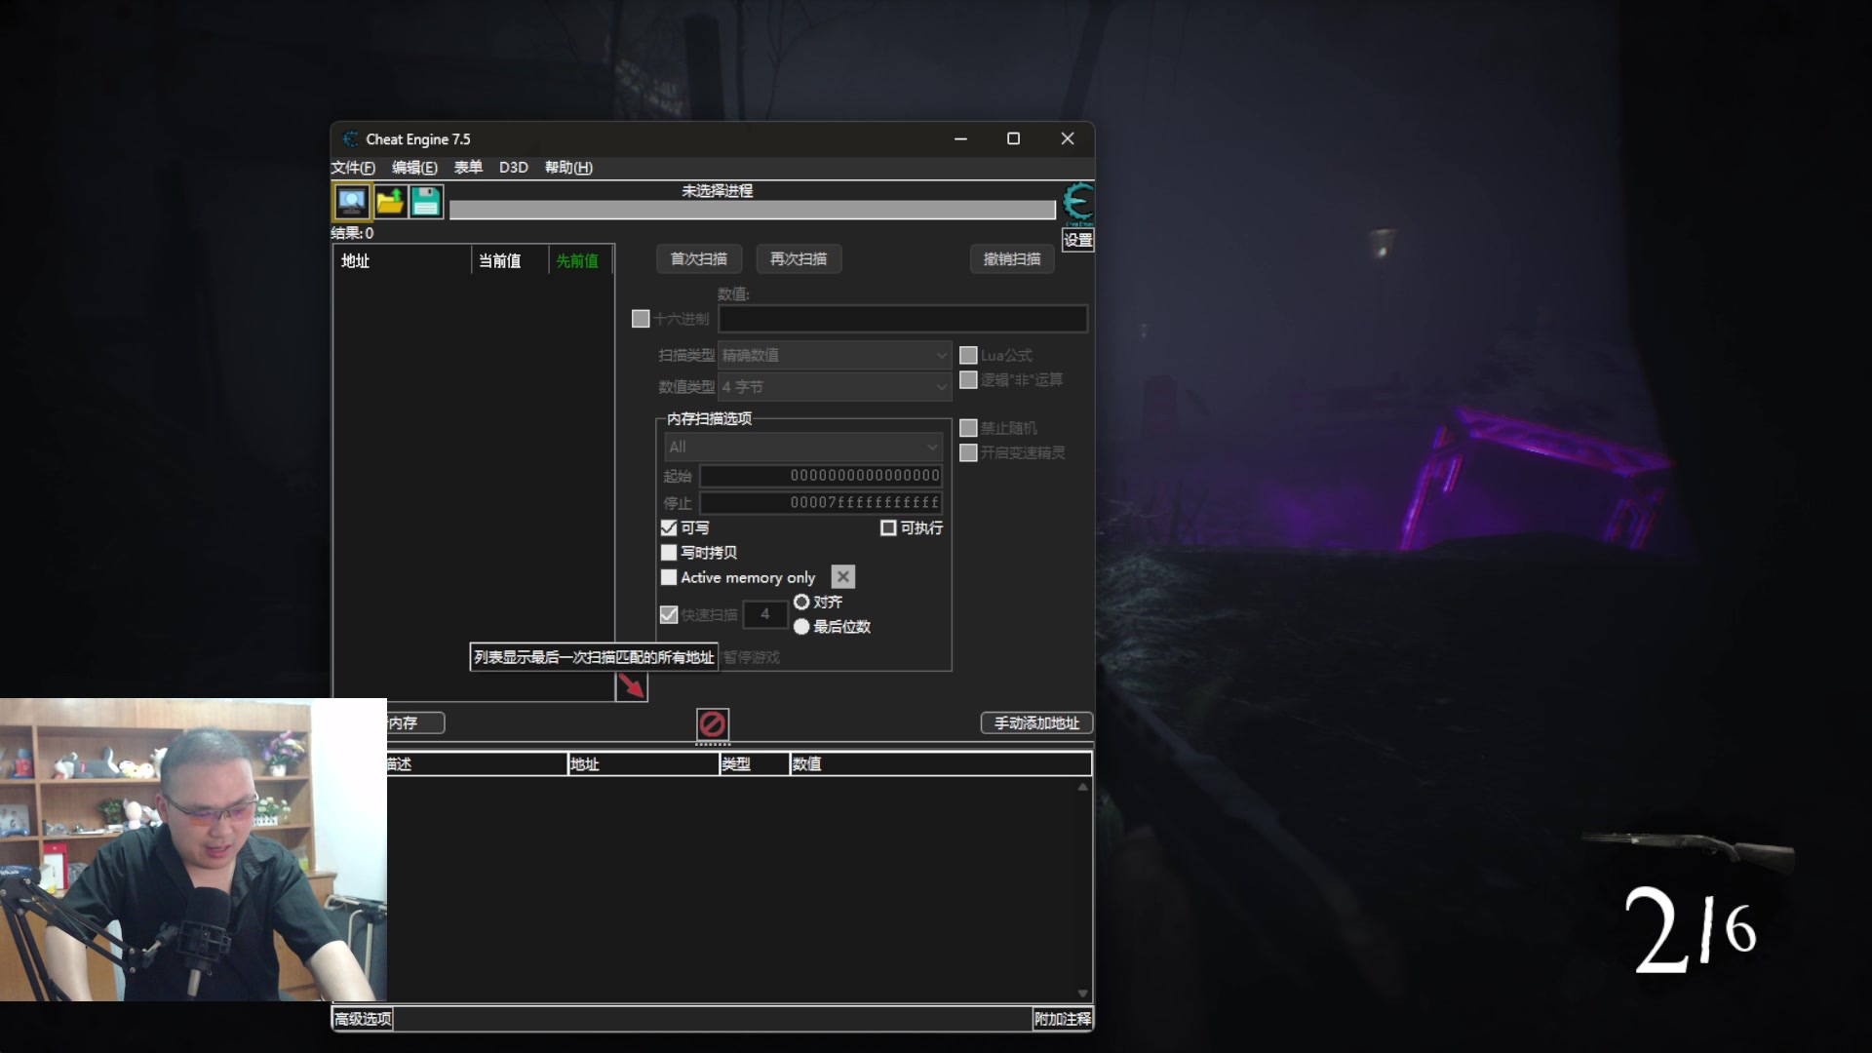Click the 数值 column header in table
Image resolution: width=1872 pixels, height=1053 pixels.
coord(940,764)
